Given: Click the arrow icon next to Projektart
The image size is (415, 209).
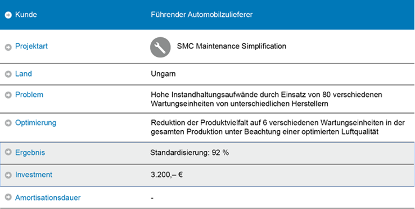Looking at the screenshot, I should pos(8,47).
